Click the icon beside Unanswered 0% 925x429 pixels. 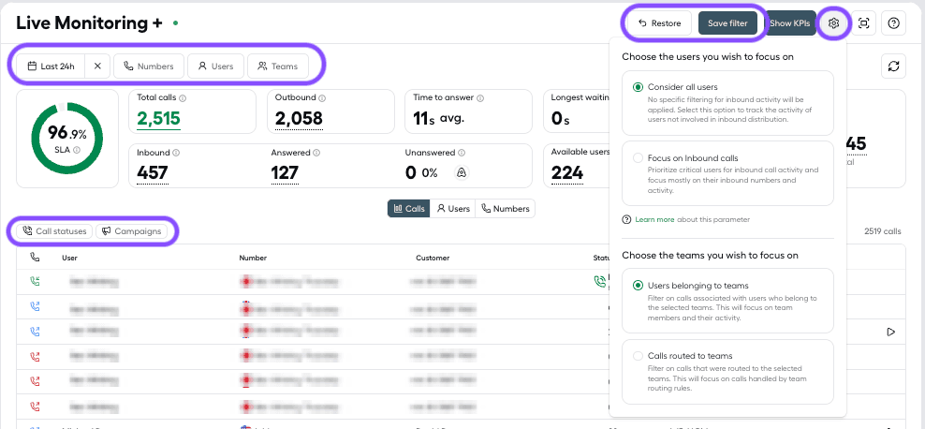462,172
